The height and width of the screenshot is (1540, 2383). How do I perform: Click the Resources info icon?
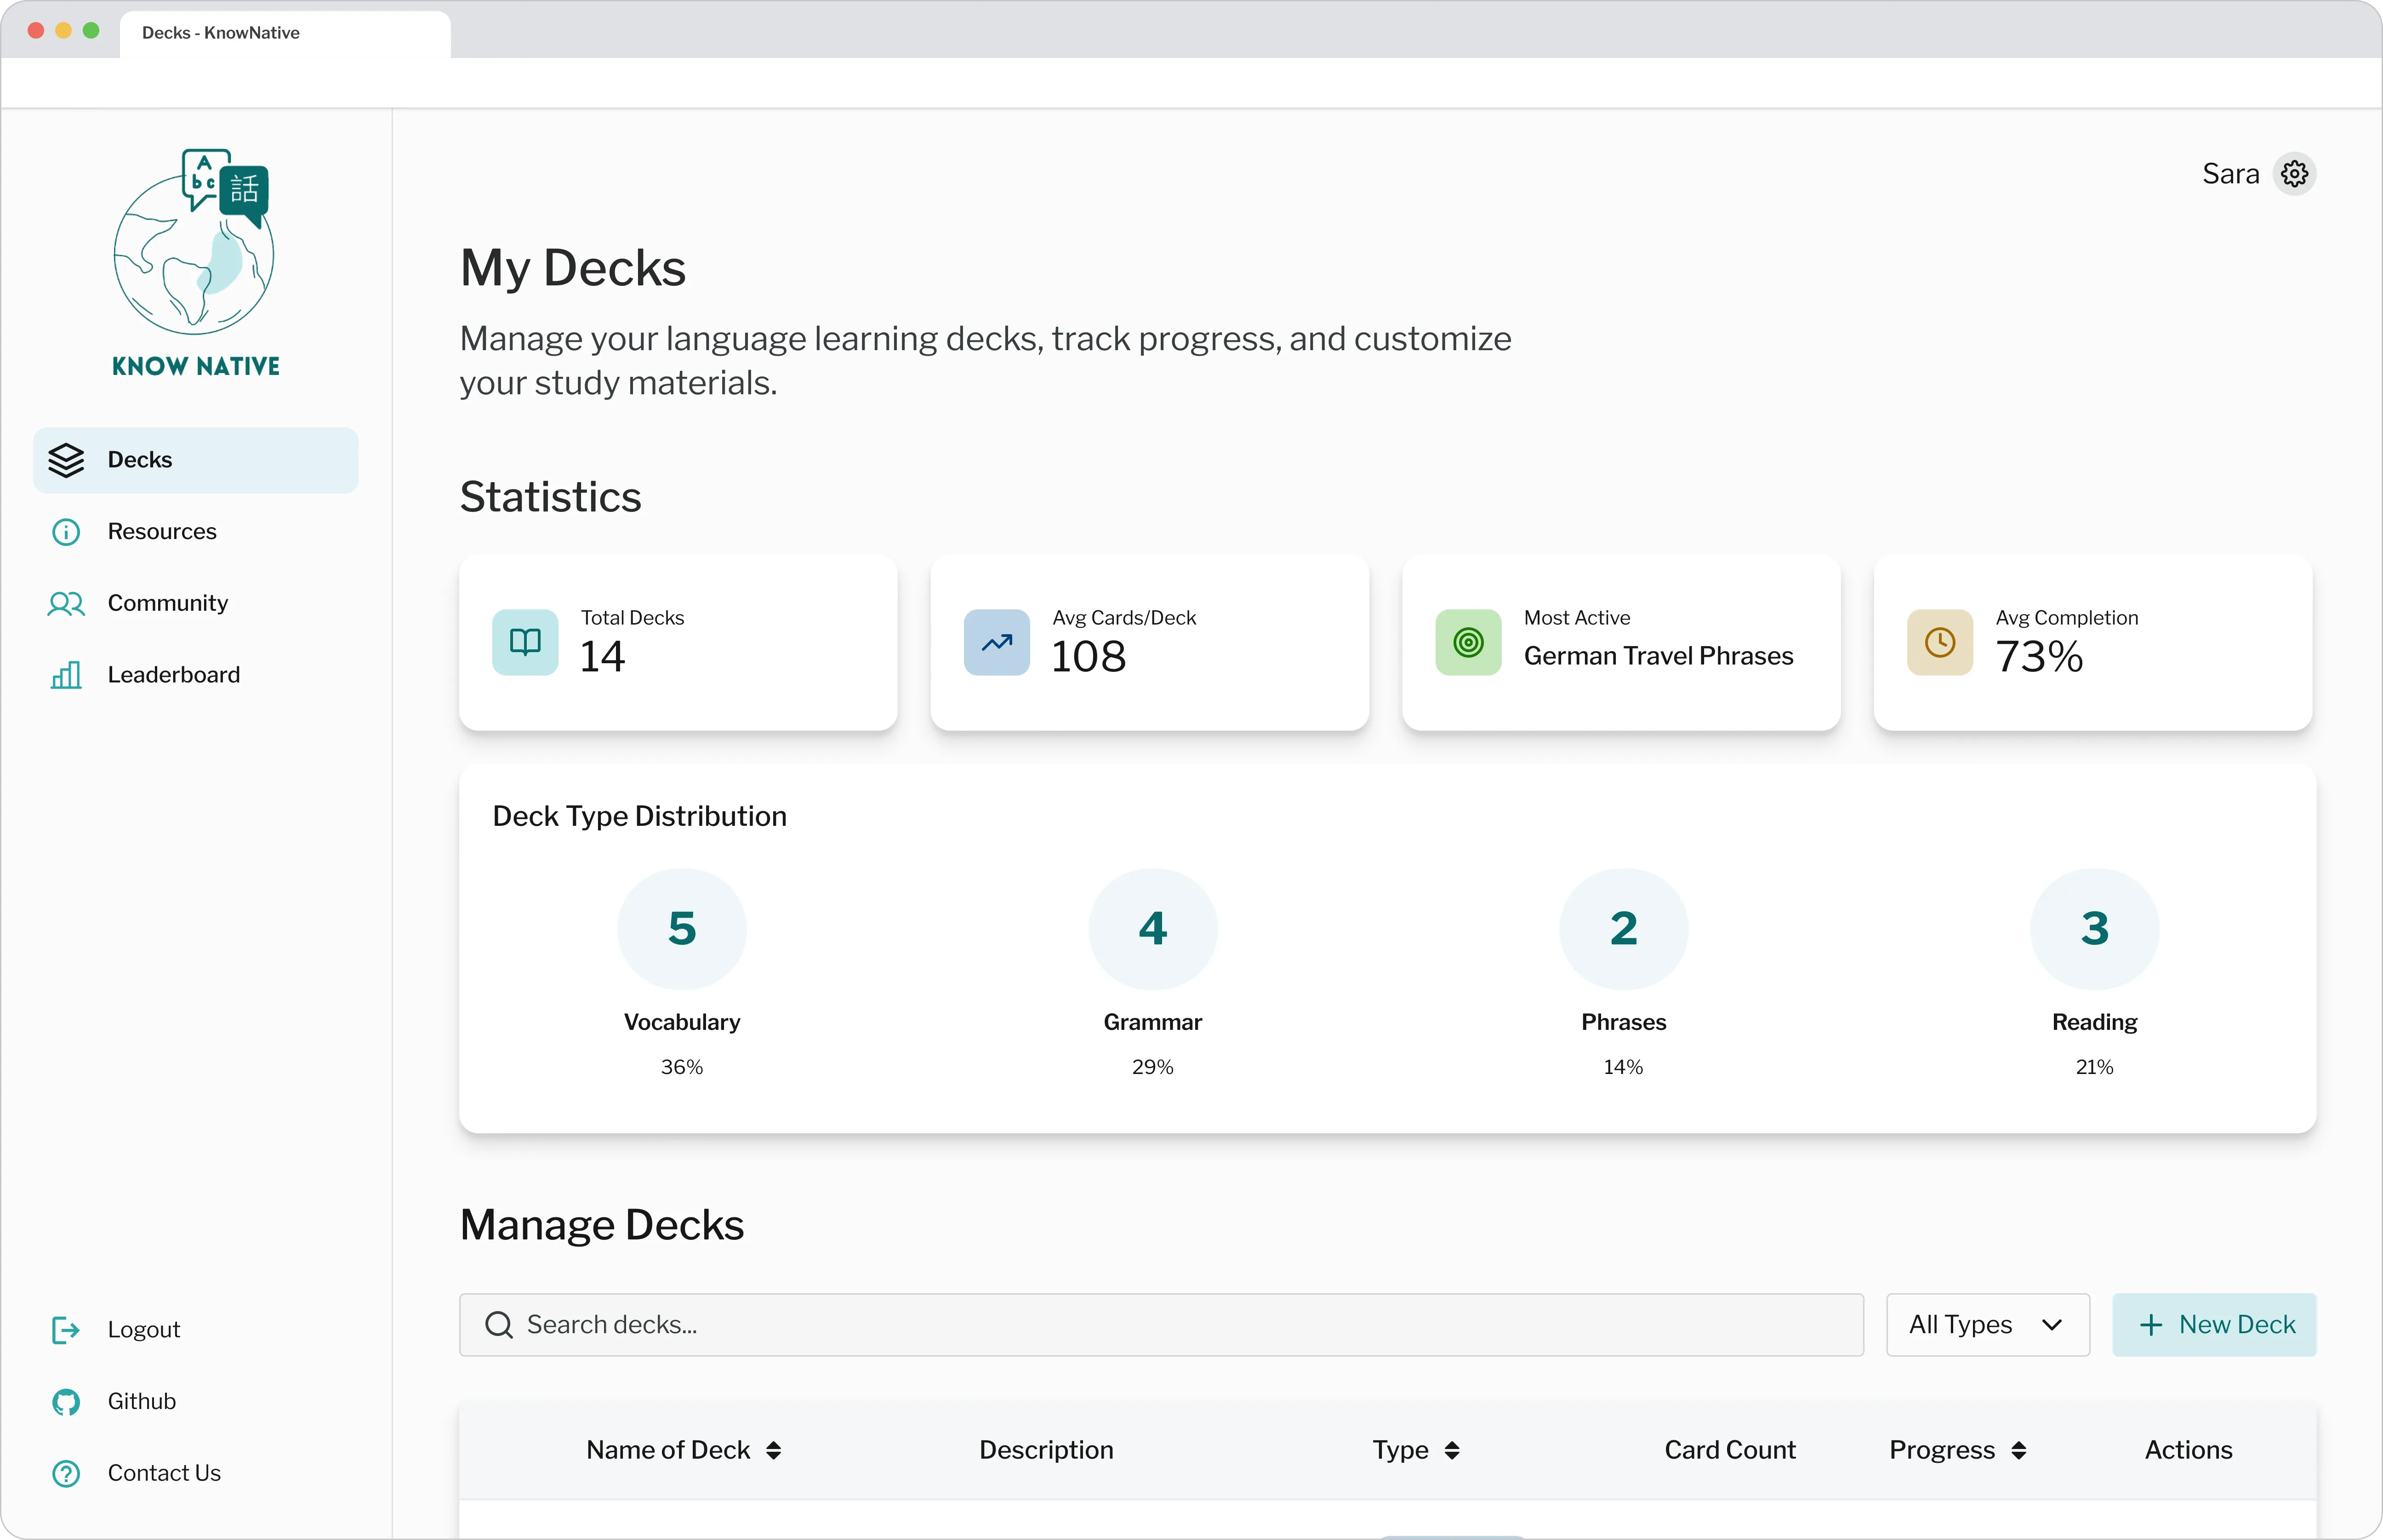(66, 532)
